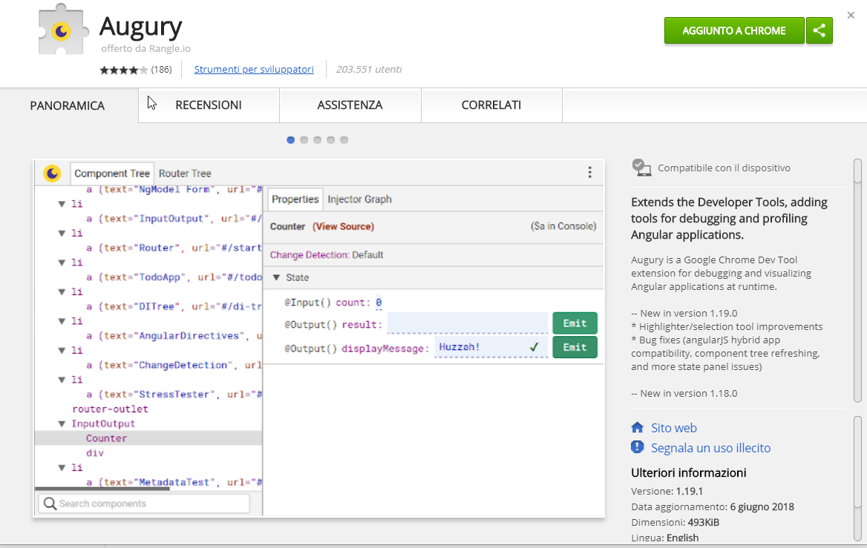Click the 203.551 utenti text

tap(369, 69)
